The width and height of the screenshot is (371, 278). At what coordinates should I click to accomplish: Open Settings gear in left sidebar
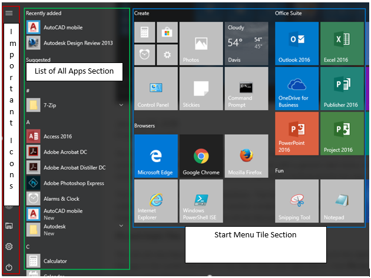9,247
